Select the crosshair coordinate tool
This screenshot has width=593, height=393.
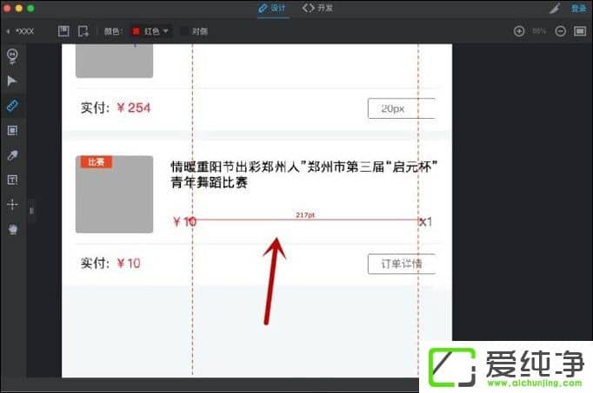(12, 205)
